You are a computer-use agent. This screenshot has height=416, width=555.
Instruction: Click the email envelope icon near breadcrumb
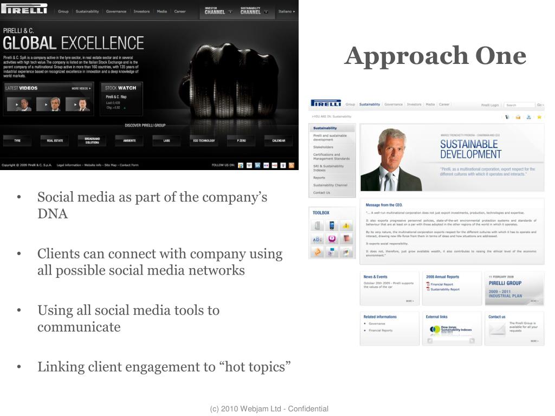coord(518,117)
